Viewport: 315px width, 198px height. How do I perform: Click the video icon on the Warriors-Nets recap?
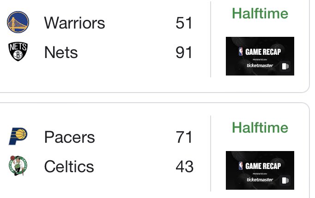tap(285, 66)
